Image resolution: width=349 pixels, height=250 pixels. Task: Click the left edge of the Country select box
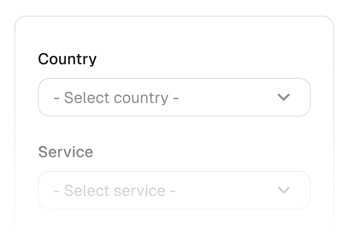[42, 97]
